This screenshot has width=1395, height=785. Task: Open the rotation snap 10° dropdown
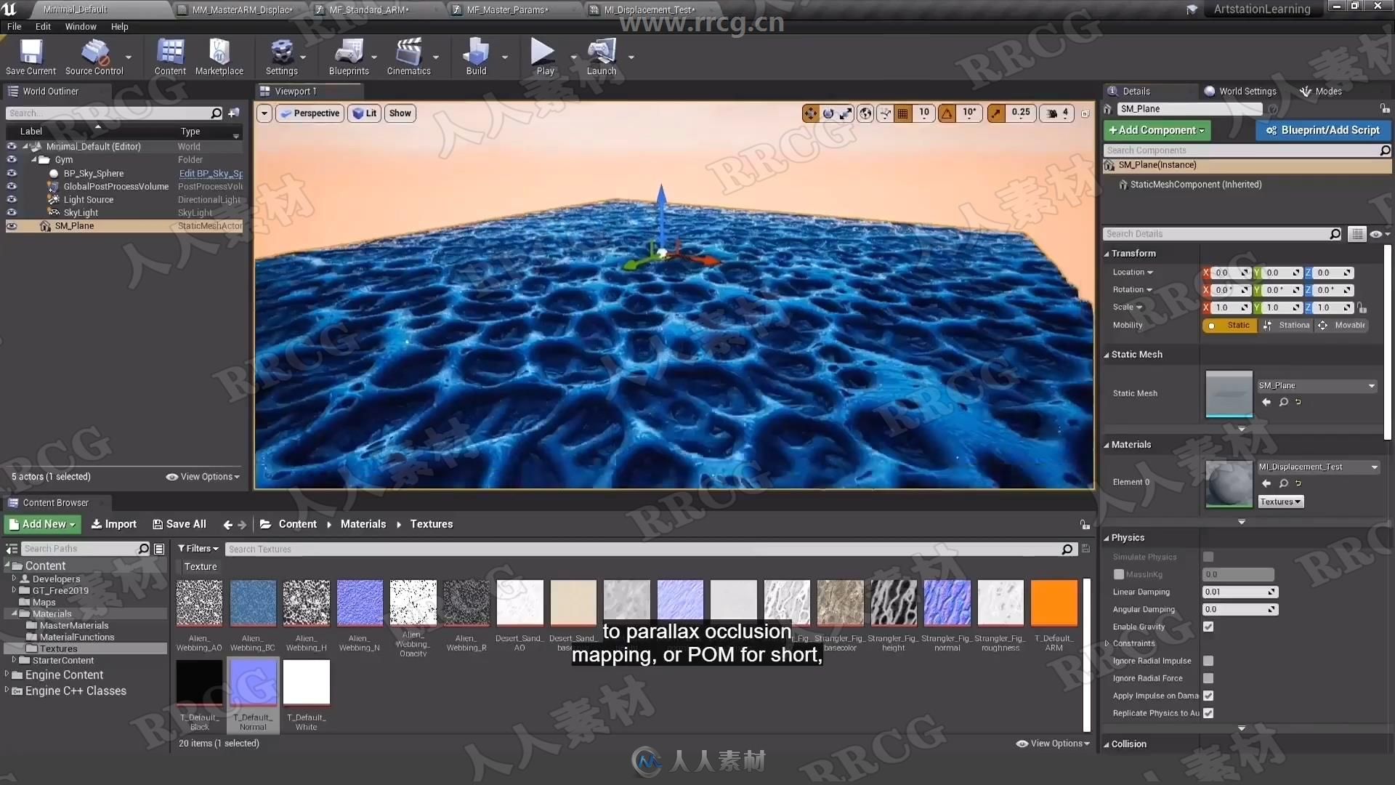[969, 113]
